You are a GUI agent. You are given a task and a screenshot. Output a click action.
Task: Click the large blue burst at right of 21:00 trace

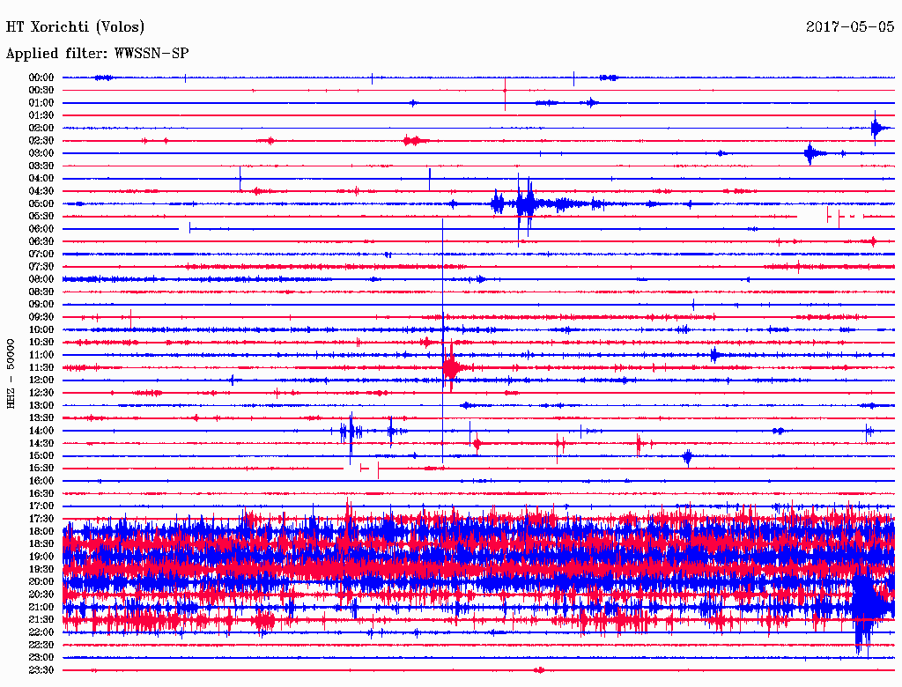(x=867, y=608)
